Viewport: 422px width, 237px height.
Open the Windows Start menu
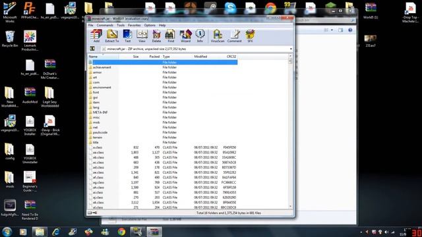[x=7, y=231]
